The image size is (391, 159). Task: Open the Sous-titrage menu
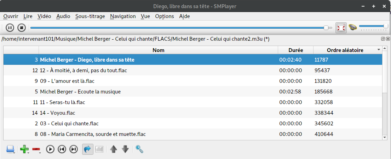90,16
